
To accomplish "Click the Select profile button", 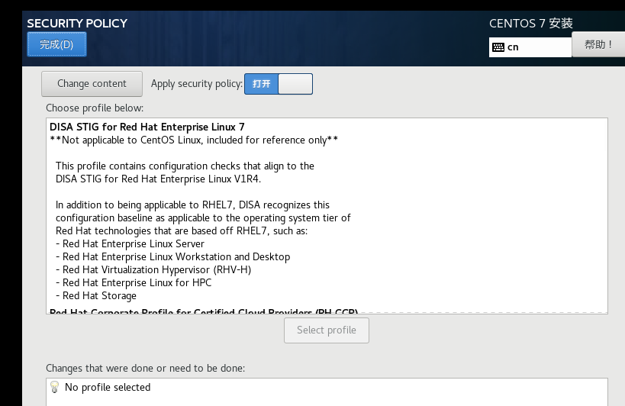I will 327,330.
